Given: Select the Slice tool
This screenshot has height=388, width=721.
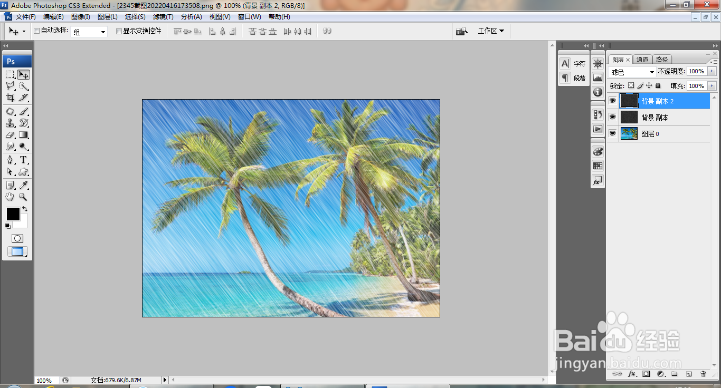Looking at the screenshot, I should pos(24,98).
